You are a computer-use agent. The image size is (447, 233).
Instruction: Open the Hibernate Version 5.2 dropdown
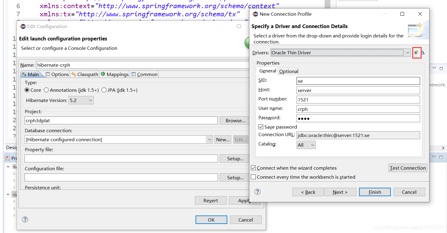(81, 100)
